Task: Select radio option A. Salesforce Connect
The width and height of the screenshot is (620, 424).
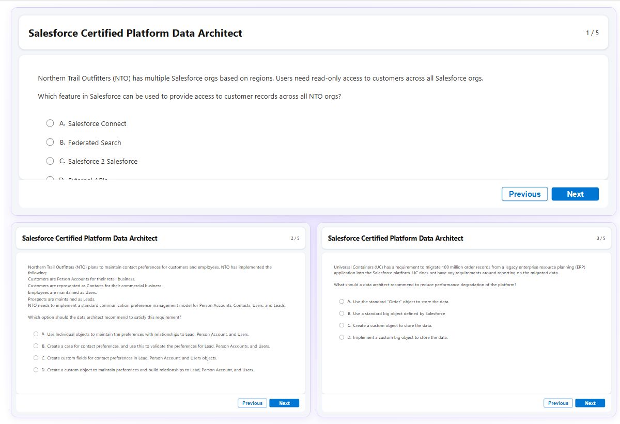Action: (50, 123)
